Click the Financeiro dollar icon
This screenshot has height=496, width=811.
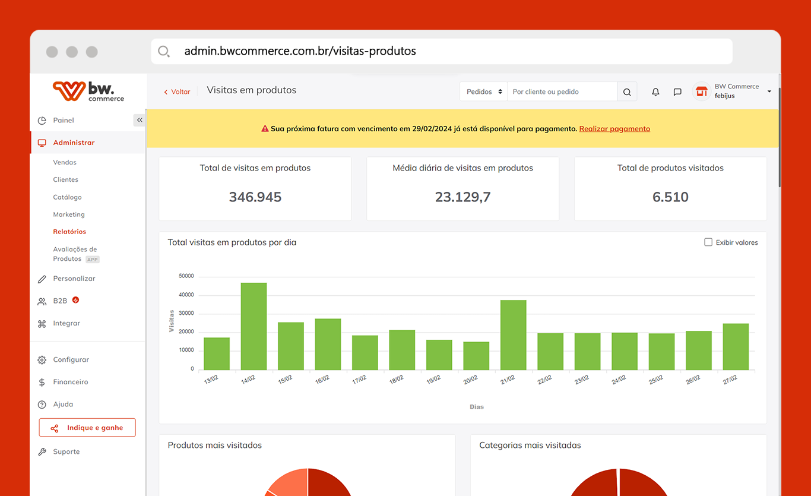pyautogui.click(x=42, y=383)
